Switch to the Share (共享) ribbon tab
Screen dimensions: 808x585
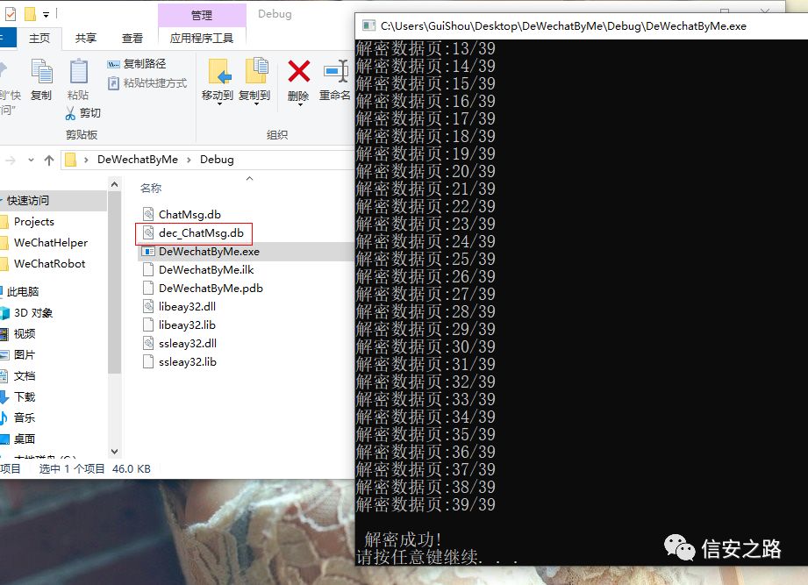tap(86, 38)
